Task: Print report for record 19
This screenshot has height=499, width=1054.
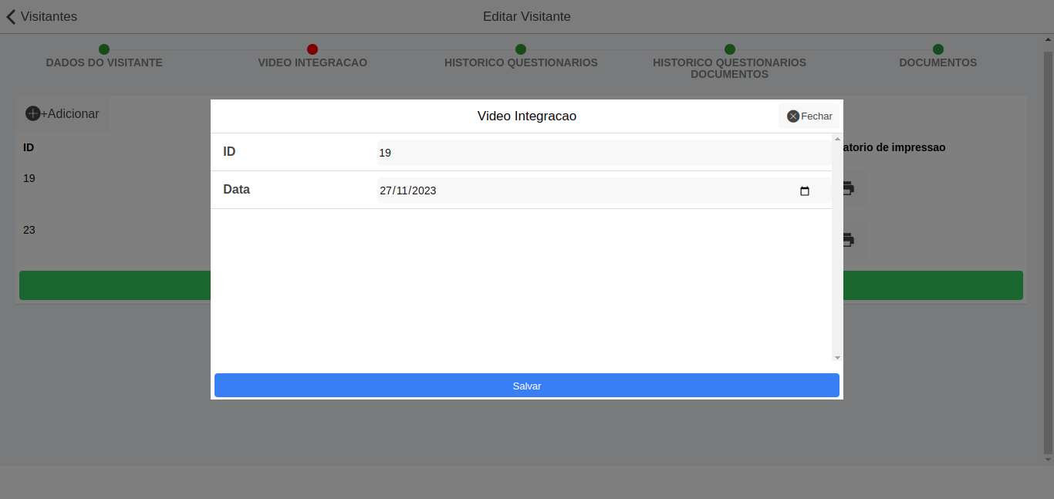Action: click(x=847, y=189)
